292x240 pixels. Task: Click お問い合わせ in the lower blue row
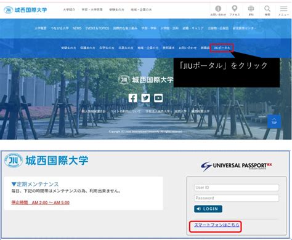[x=187, y=48]
